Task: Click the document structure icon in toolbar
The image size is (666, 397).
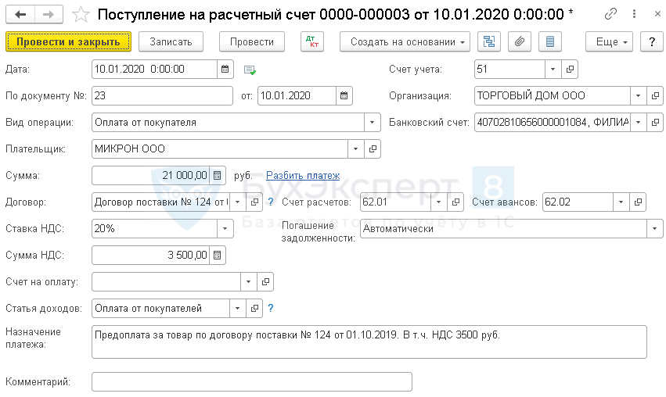Action: coord(489,42)
